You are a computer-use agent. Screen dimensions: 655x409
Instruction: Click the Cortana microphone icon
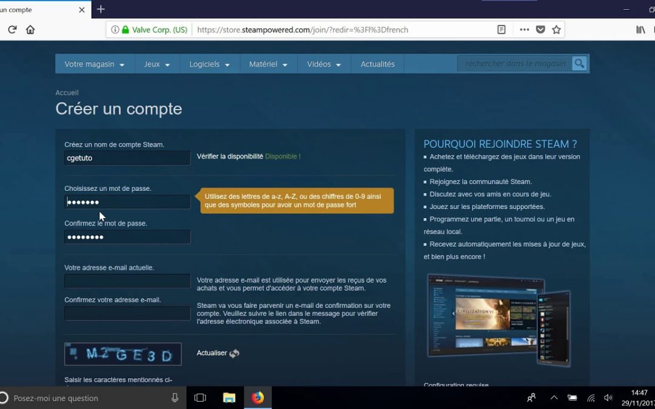point(175,398)
